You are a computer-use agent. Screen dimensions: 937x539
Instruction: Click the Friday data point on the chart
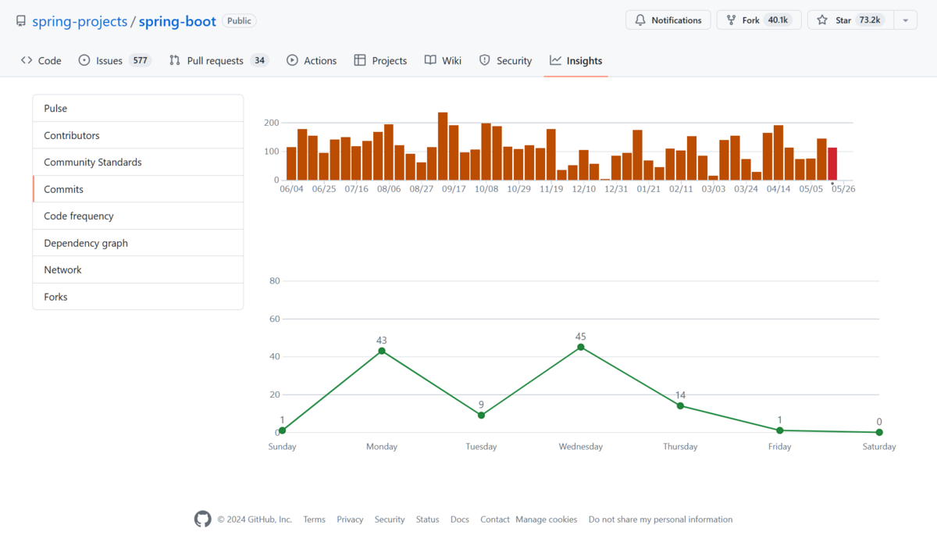pos(780,430)
